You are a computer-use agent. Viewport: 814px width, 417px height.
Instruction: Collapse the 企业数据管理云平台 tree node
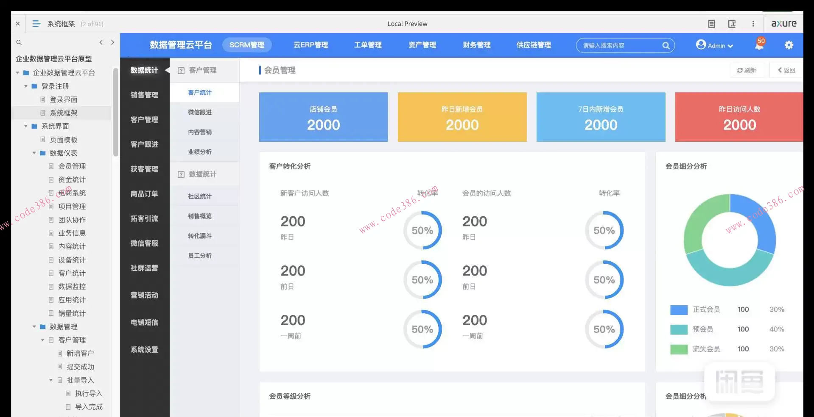(x=17, y=72)
